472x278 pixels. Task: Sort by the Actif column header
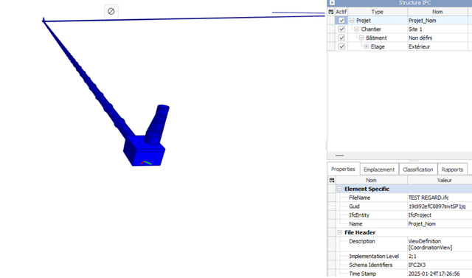[x=341, y=12]
